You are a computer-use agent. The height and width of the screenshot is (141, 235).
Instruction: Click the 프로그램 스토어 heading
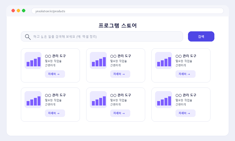(118, 26)
